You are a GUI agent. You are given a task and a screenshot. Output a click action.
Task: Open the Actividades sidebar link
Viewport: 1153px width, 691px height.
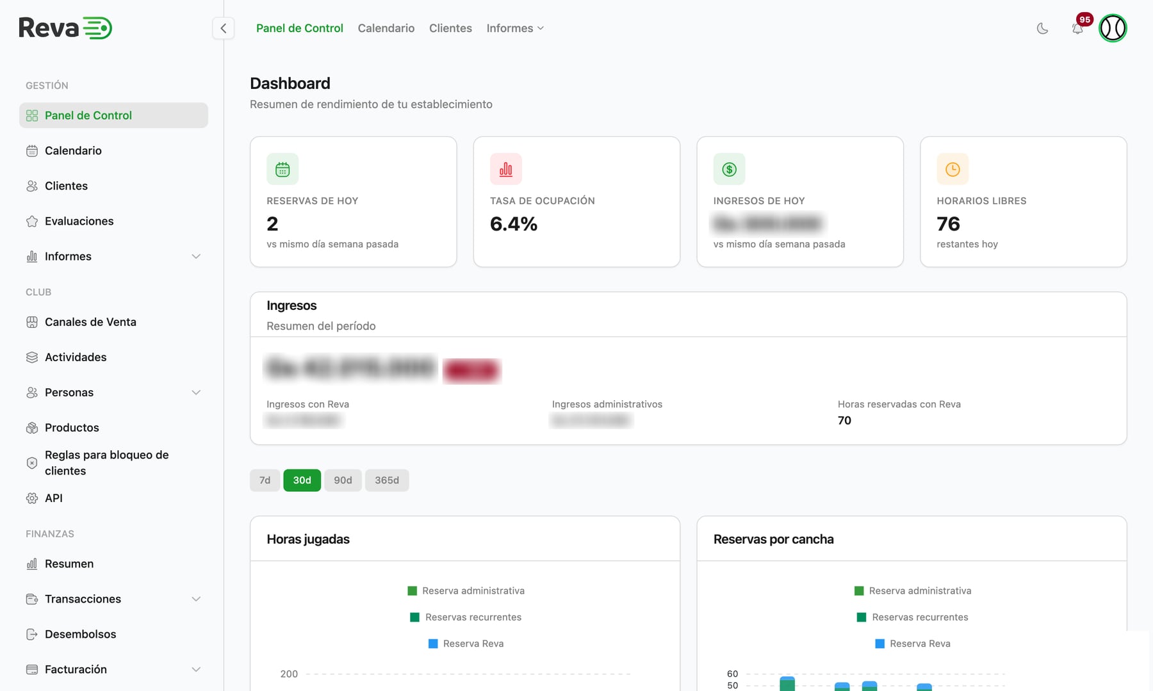coord(113,357)
